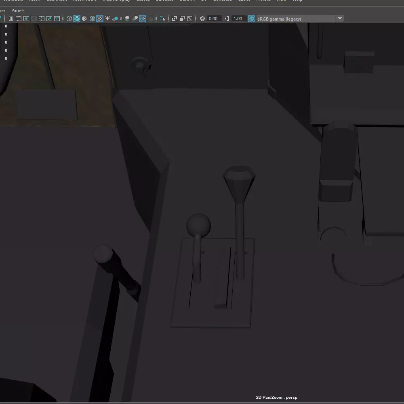Screen dimensions: 404x404
Task: Click the 2D Pan/Zoom : persp label
Action: coord(276,397)
